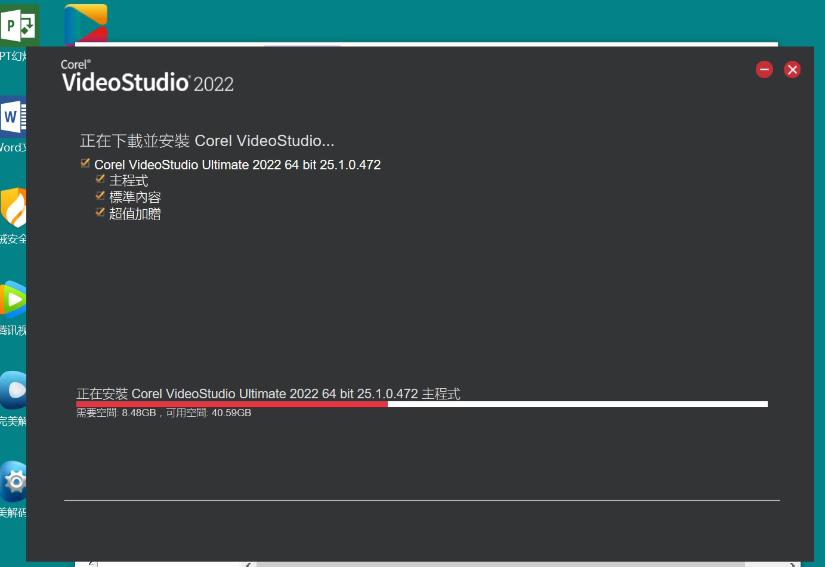Click the 正在安裝 status line text
This screenshot has width=825, height=567.
(268, 394)
